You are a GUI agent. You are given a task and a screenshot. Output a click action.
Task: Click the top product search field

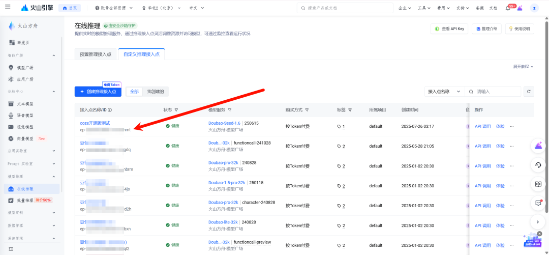tap(345, 8)
